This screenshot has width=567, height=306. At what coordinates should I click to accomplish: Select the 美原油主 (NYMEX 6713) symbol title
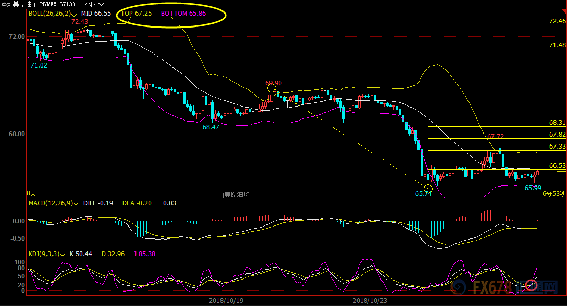[x=44, y=4]
